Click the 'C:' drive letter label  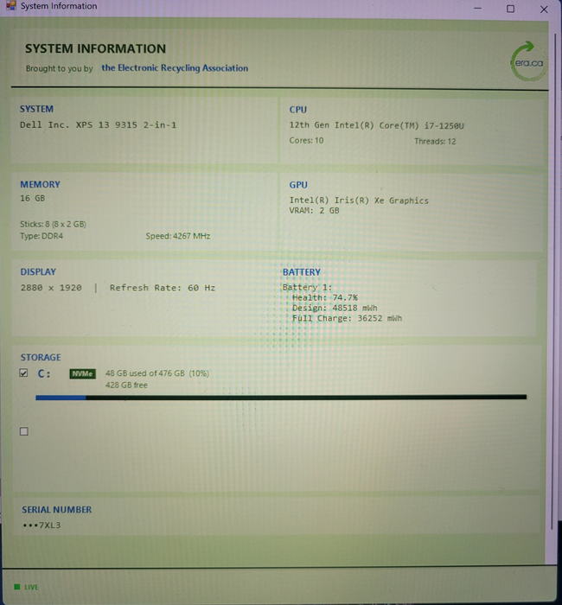tap(44, 373)
